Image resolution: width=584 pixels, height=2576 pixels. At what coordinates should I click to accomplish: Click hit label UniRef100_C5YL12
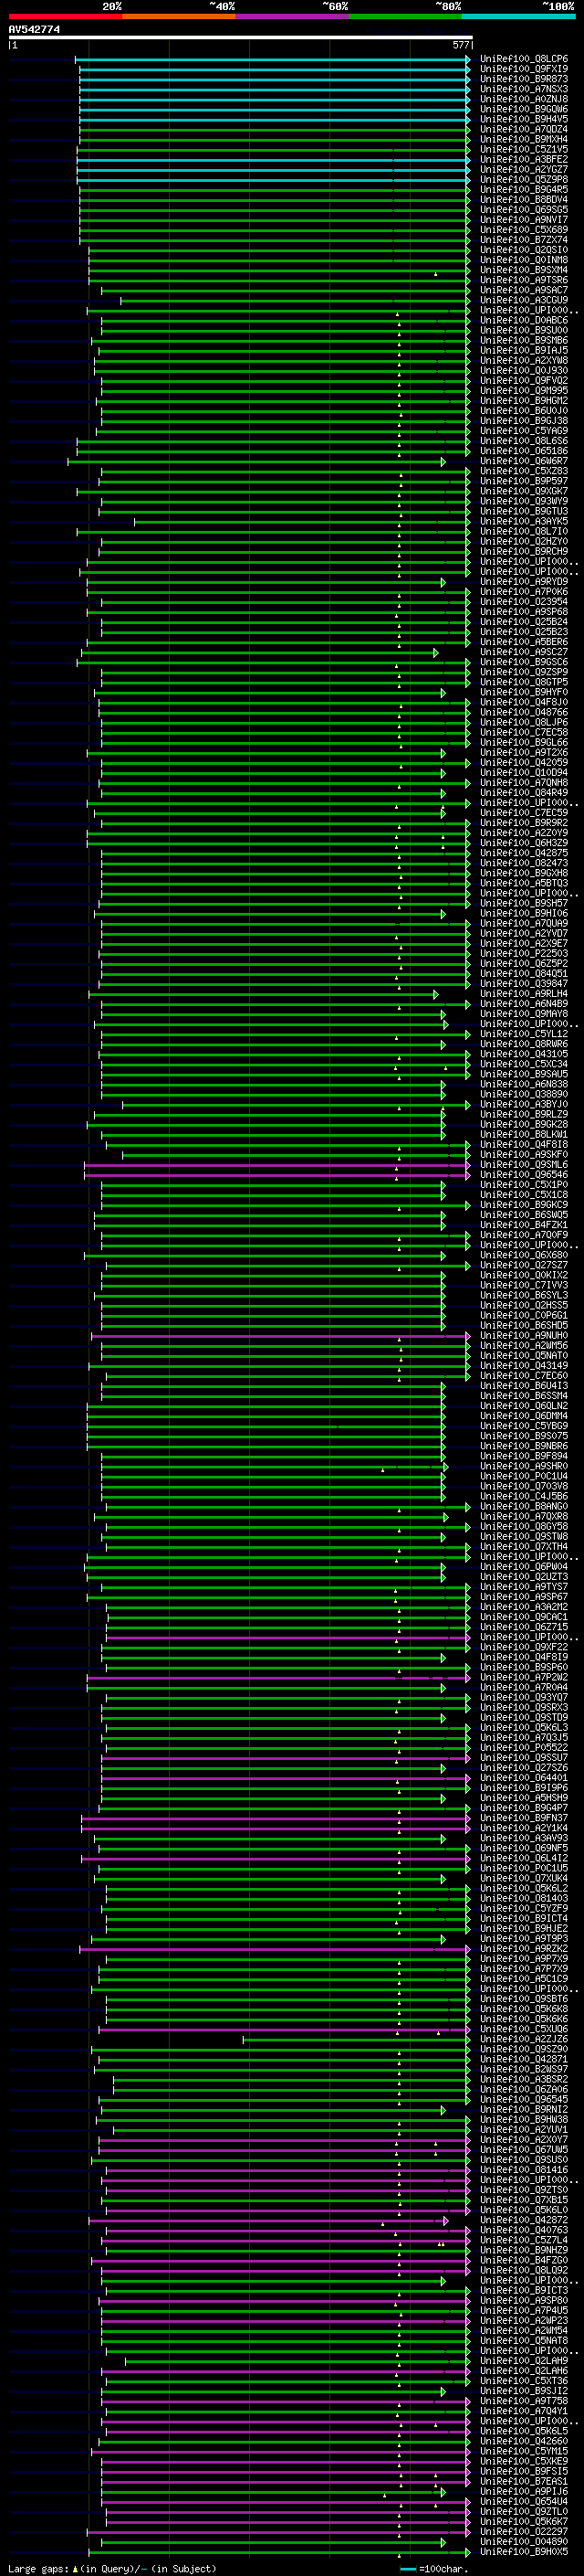tap(524, 1034)
